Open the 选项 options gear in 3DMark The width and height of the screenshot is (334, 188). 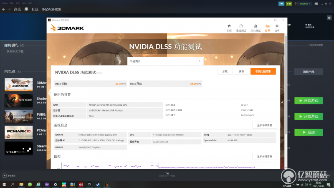coord(277,28)
